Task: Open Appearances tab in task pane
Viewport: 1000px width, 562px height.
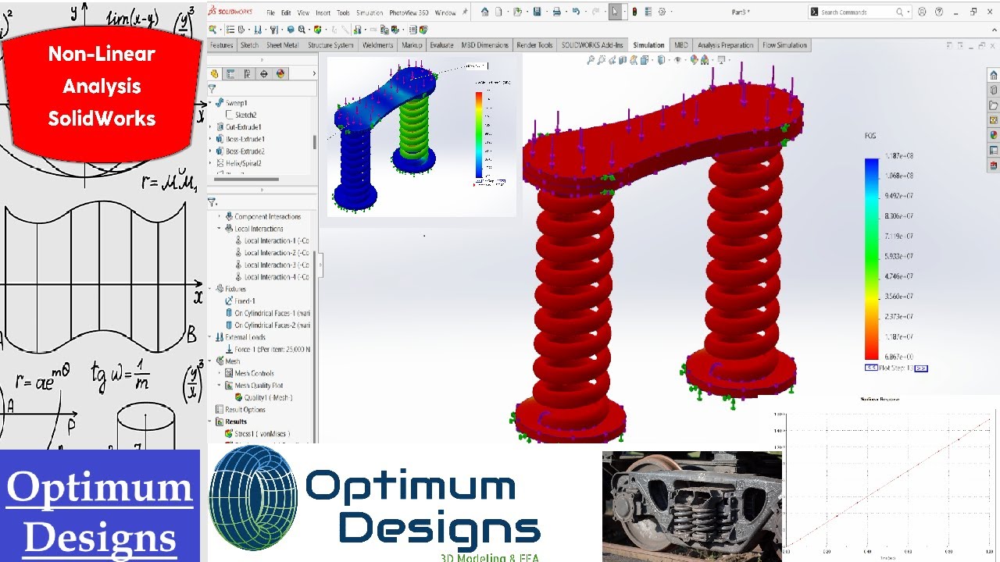Action: tap(993, 135)
